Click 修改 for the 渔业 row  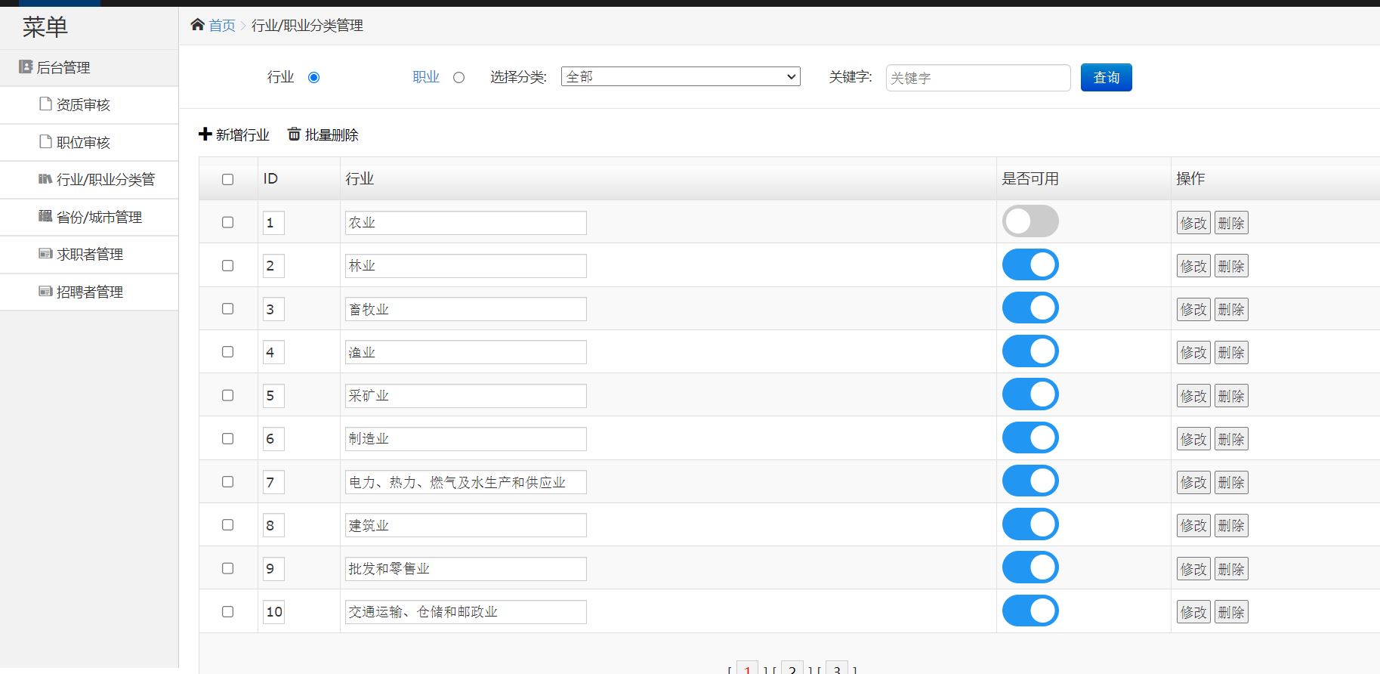1193,352
